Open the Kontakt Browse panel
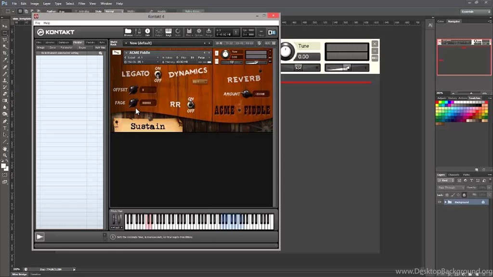This screenshot has width=493, height=277. pyautogui.click(x=128, y=32)
